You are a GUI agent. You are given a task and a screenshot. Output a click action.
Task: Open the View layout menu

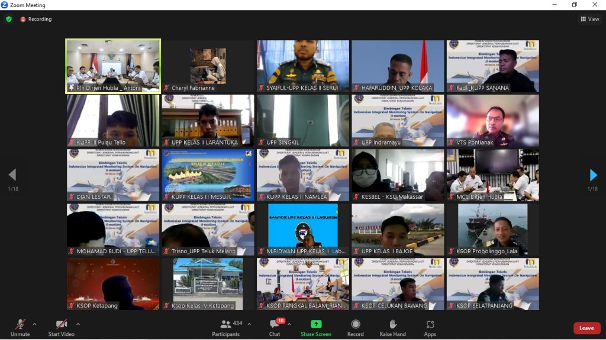click(x=590, y=19)
